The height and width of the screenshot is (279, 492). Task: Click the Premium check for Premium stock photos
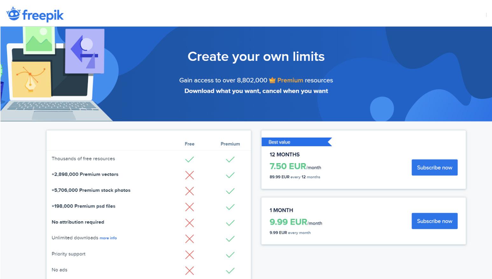click(x=230, y=191)
